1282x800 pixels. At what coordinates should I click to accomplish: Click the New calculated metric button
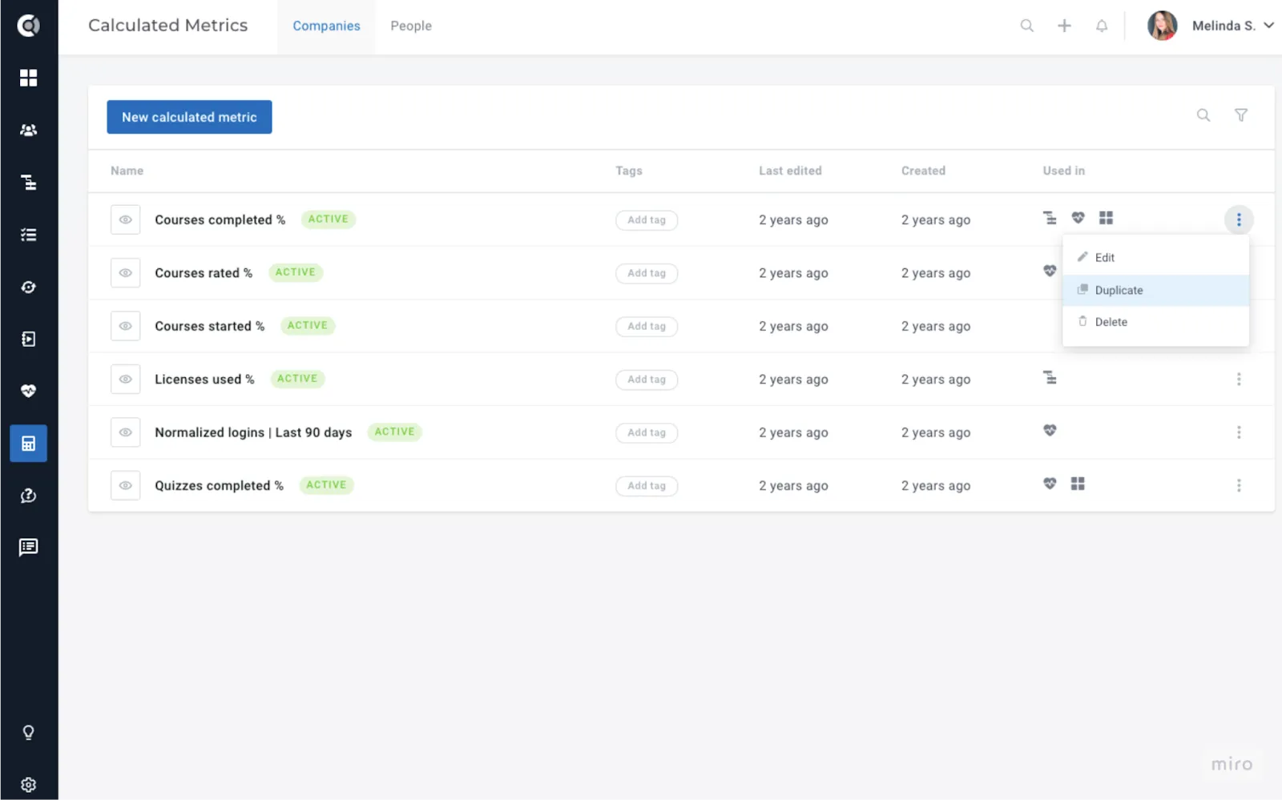[x=189, y=117]
